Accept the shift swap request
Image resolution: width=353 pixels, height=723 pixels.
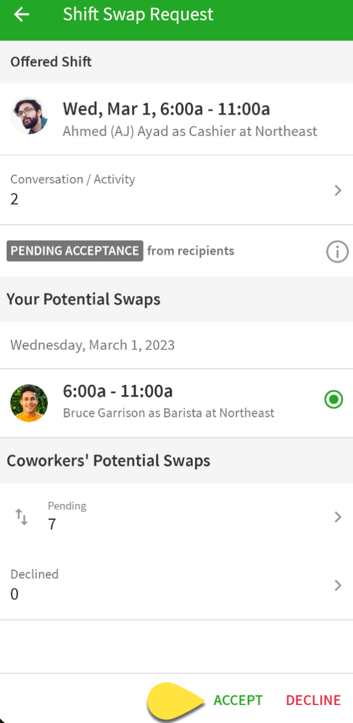tap(238, 700)
